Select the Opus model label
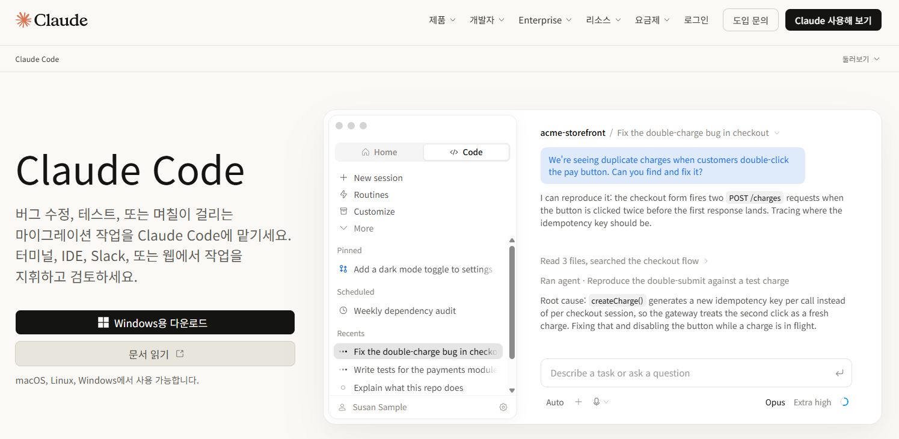 coord(775,402)
